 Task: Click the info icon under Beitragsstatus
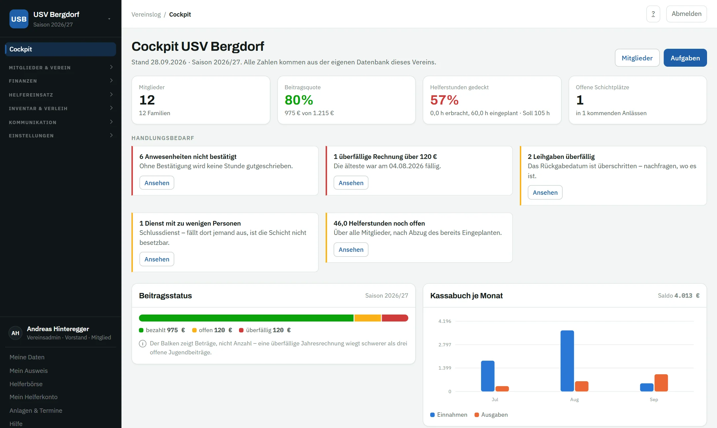(142, 344)
